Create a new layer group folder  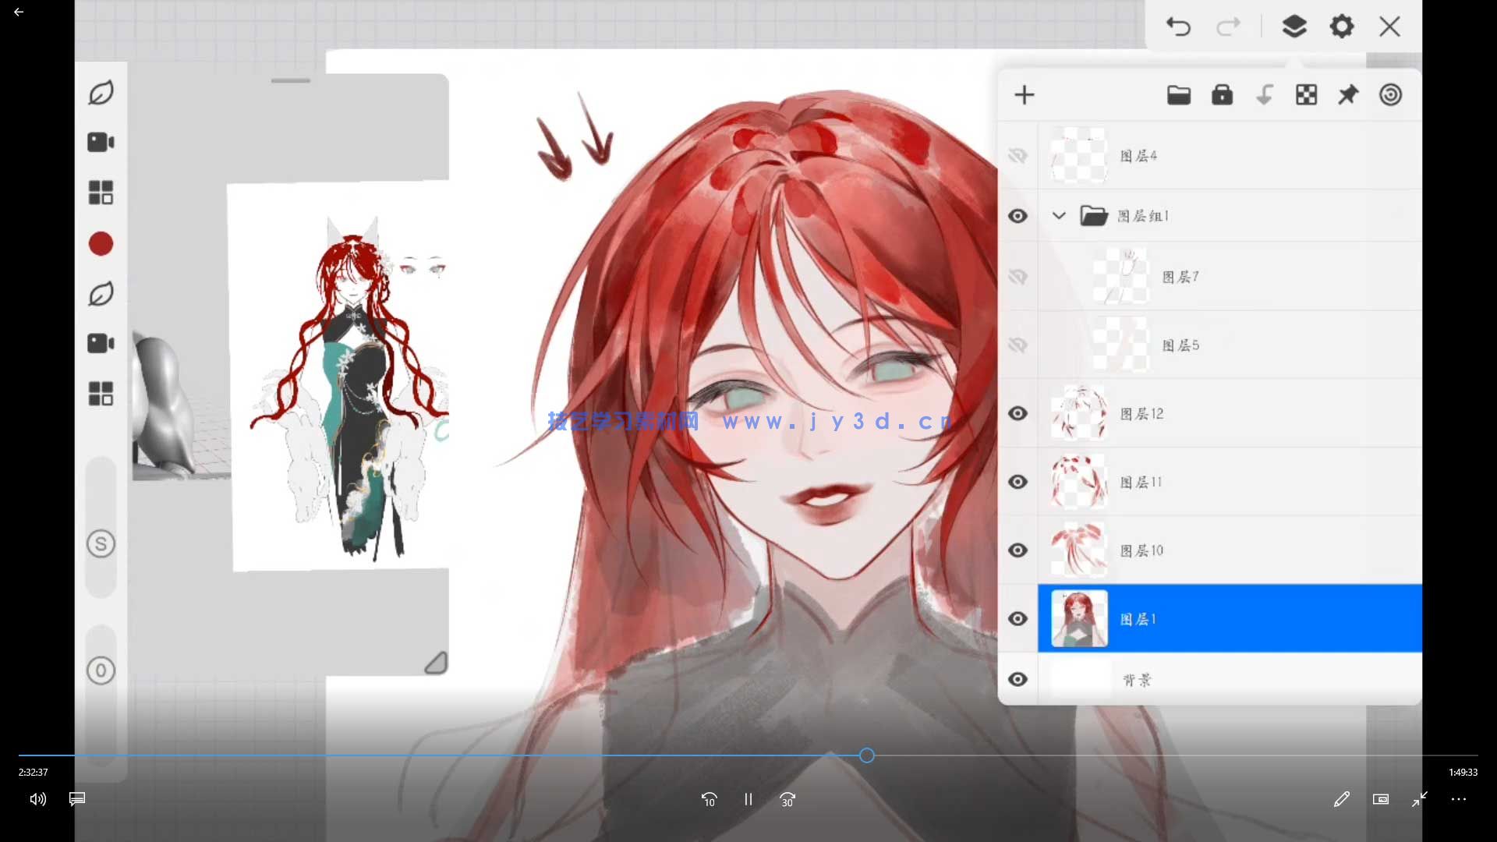1178,95
